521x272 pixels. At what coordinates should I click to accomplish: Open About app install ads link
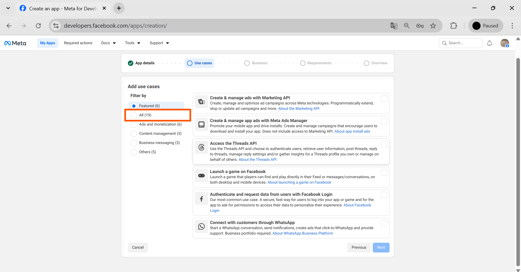pos(352,132)
